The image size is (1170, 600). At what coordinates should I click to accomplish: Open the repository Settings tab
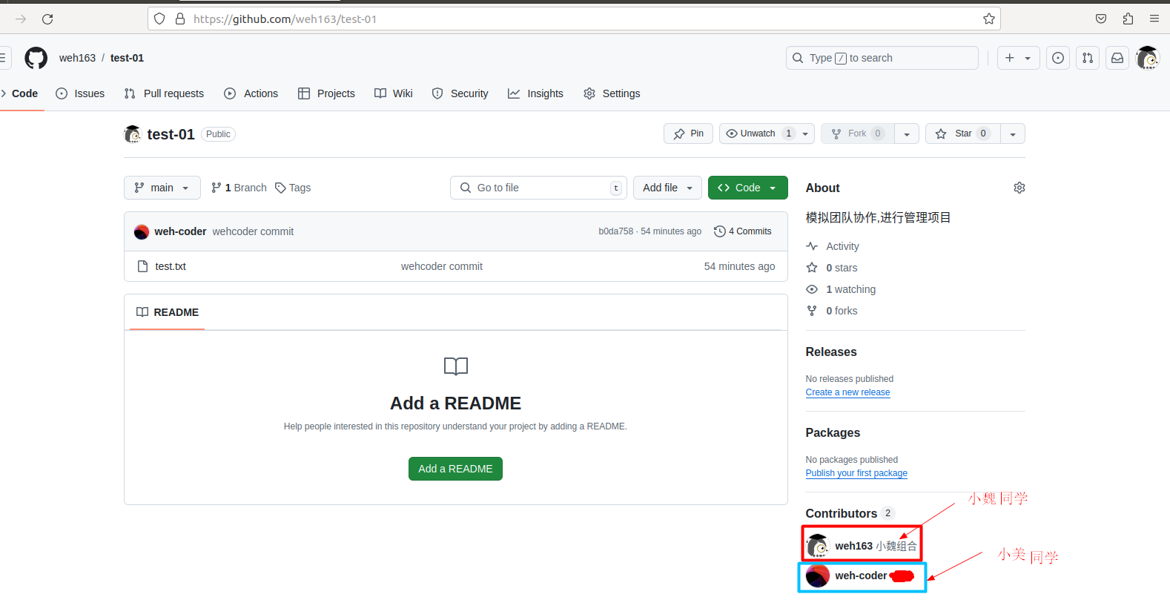coord(612,93)
